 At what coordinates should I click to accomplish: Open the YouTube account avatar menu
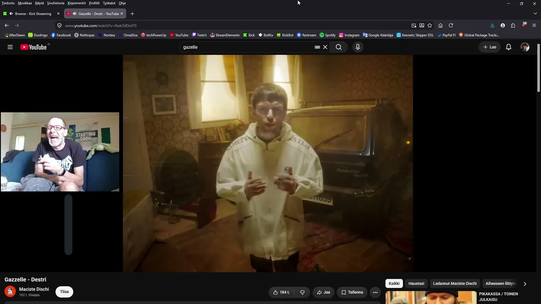(525, 47)
